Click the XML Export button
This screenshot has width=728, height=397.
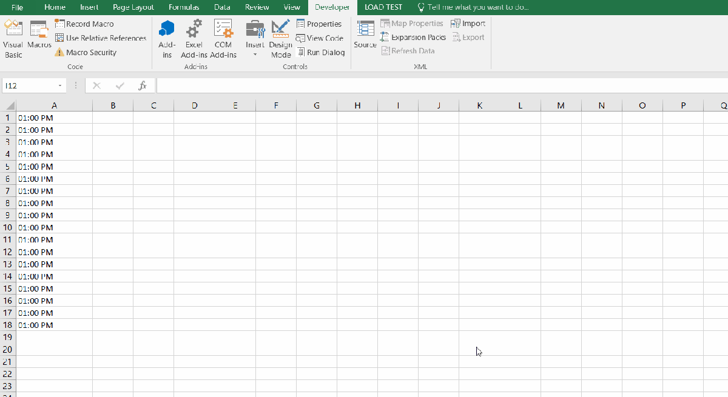click(468, 37)
